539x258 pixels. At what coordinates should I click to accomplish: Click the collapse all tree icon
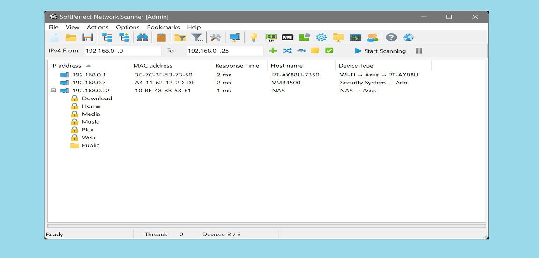point(107,38)
